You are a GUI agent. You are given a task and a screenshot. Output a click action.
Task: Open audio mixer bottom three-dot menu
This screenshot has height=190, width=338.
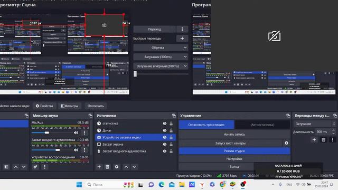pyautogui.click(x=44, y=167)
